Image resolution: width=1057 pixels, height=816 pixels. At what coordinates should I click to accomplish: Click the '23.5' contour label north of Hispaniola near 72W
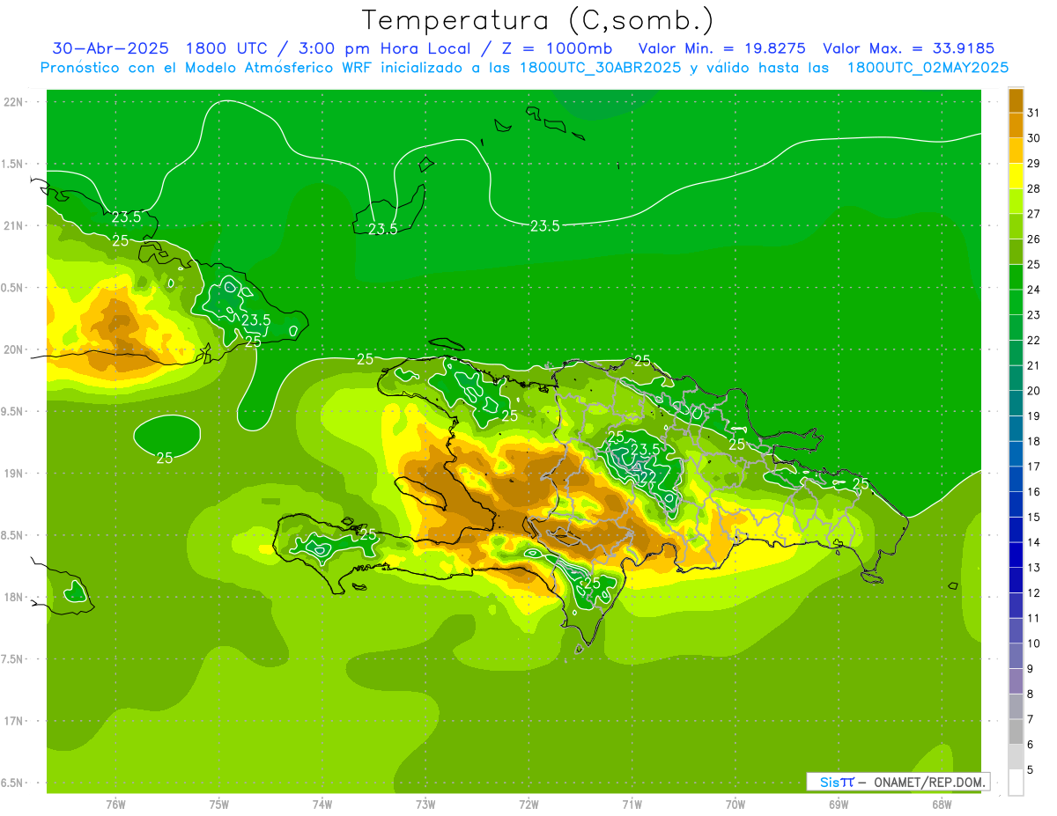point(545,226)
